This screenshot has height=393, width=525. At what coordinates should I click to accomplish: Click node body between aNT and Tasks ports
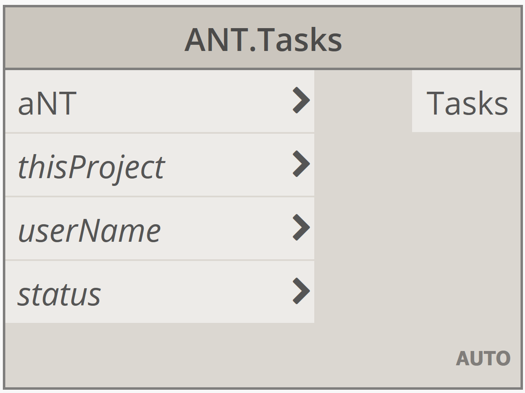pos(363,101)
